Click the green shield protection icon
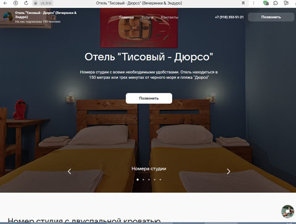 coord(266,3)
